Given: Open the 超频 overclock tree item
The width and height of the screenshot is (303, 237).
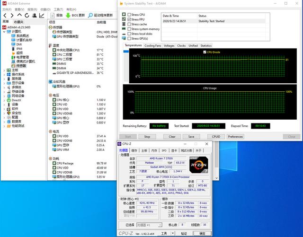Looking at the screenshot, I should pyautogui.click(x=17, y=53).
